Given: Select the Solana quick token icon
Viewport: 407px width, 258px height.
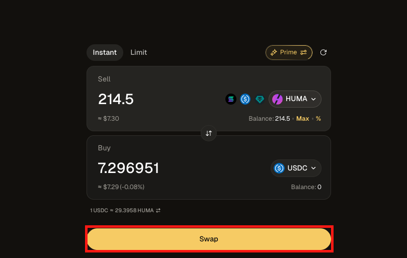Looking at the screenshot, I should click(x=231, y=99).
